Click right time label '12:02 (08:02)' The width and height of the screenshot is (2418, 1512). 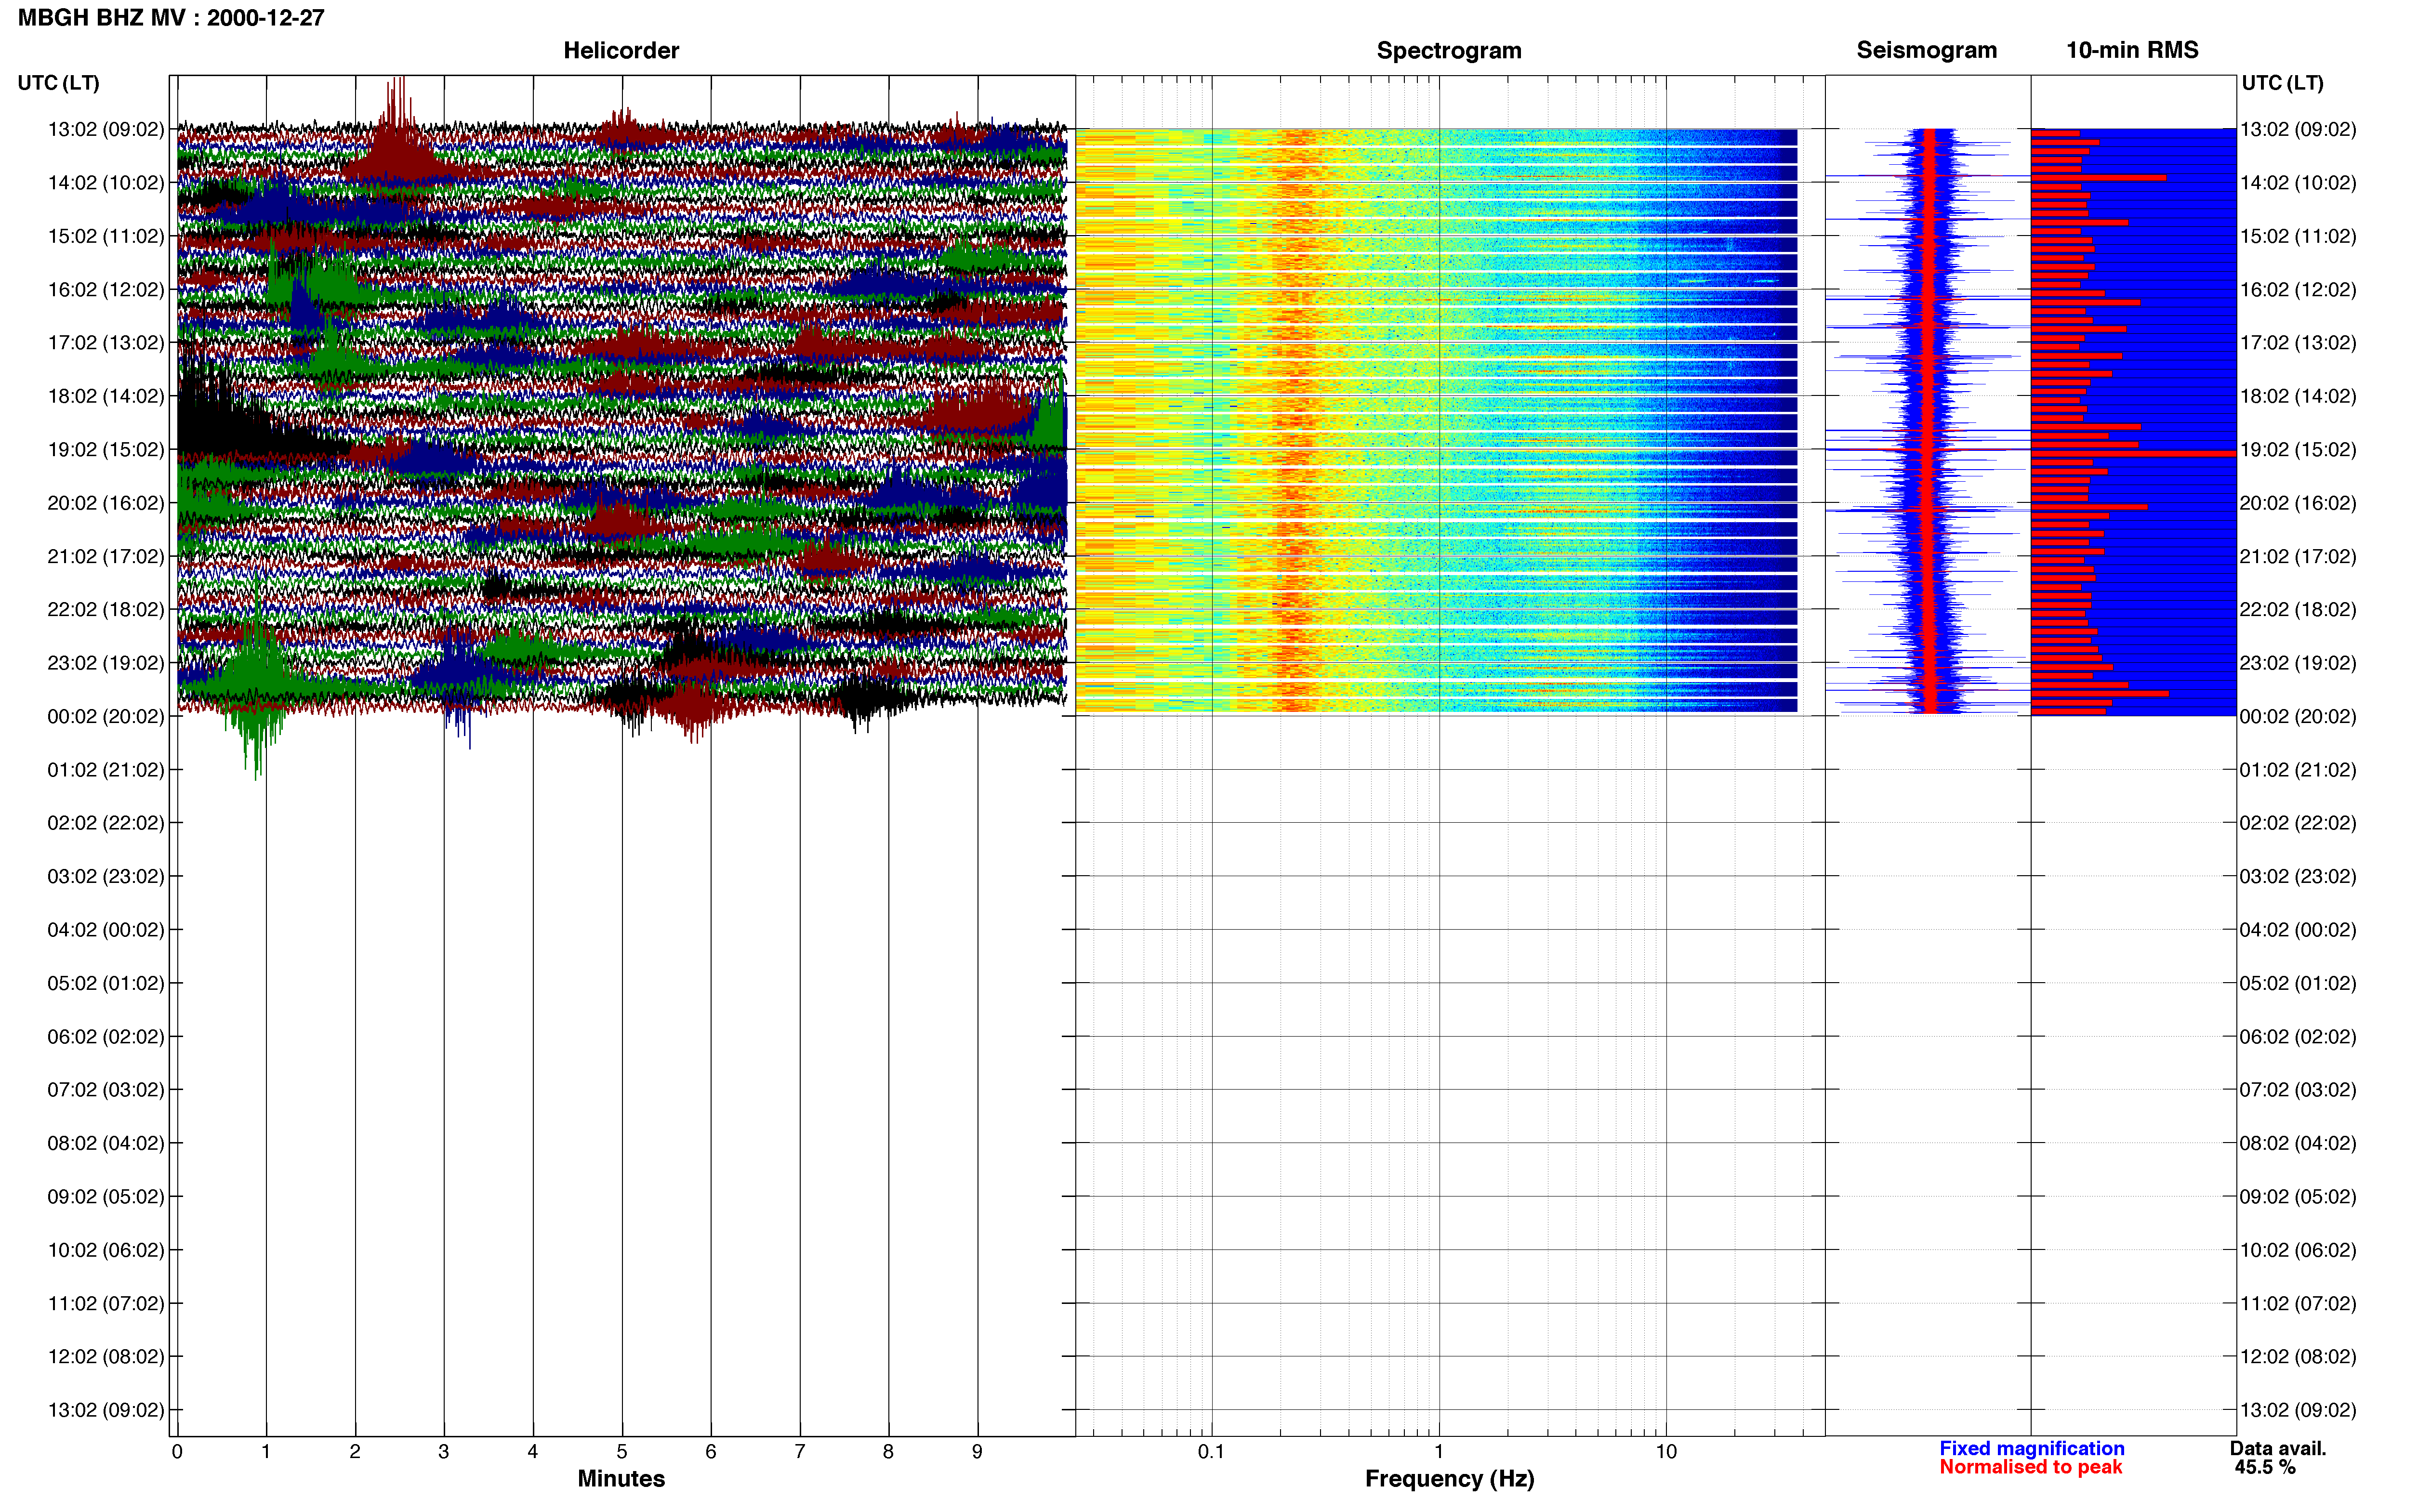click(2298, 1357)
